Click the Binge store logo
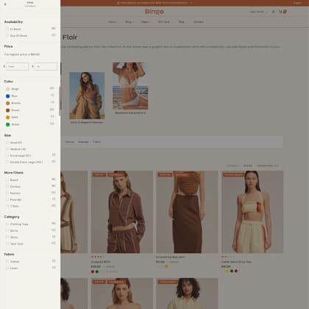The width and height of the screenshot is (309, 309). (154, 12)
